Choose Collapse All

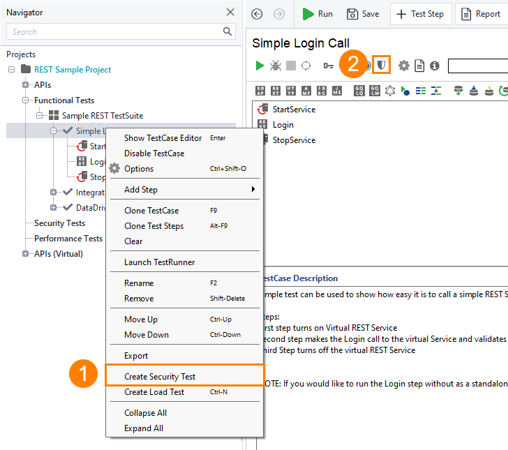185,413
